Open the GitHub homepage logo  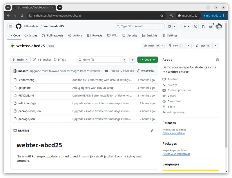pos(19,26)
